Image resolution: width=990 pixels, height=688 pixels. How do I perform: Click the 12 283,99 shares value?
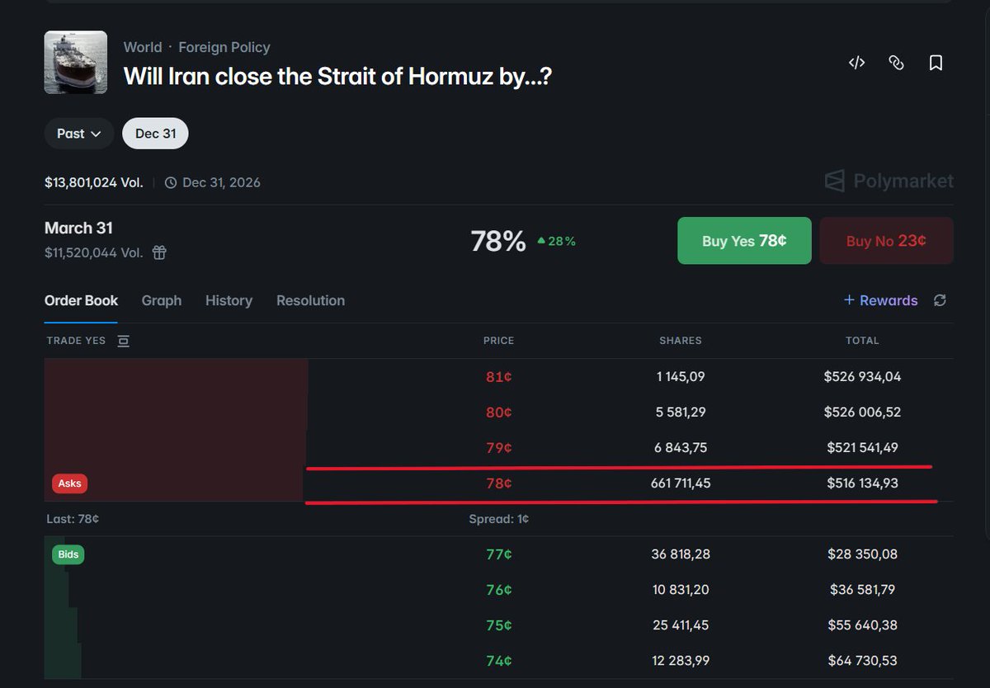[x=681, y=661]
